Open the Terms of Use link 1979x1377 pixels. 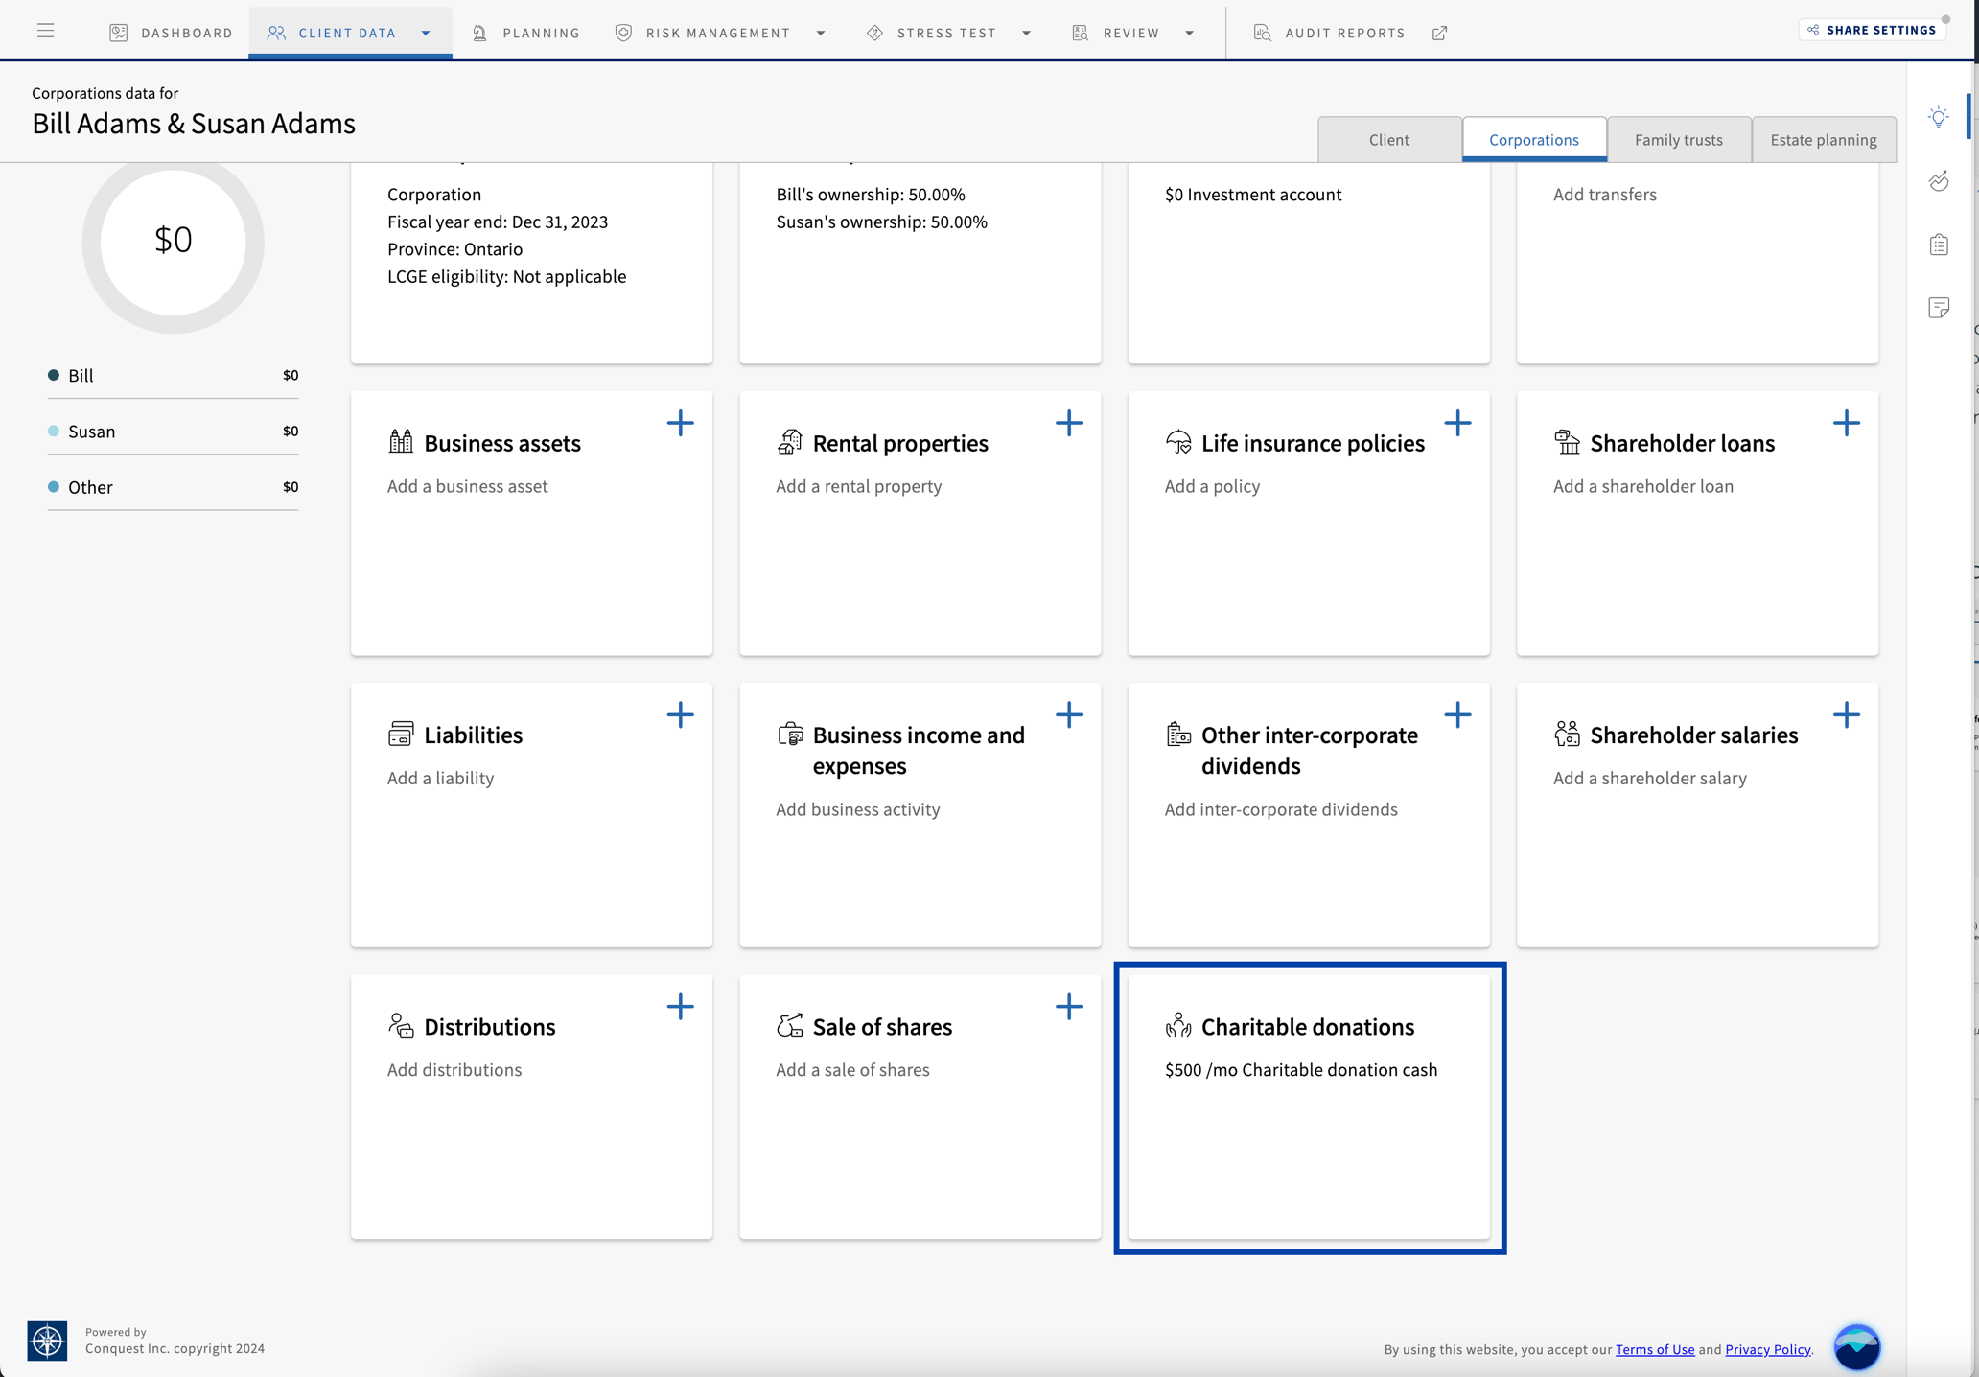pyautogui.click(x=1654, y=1349)
